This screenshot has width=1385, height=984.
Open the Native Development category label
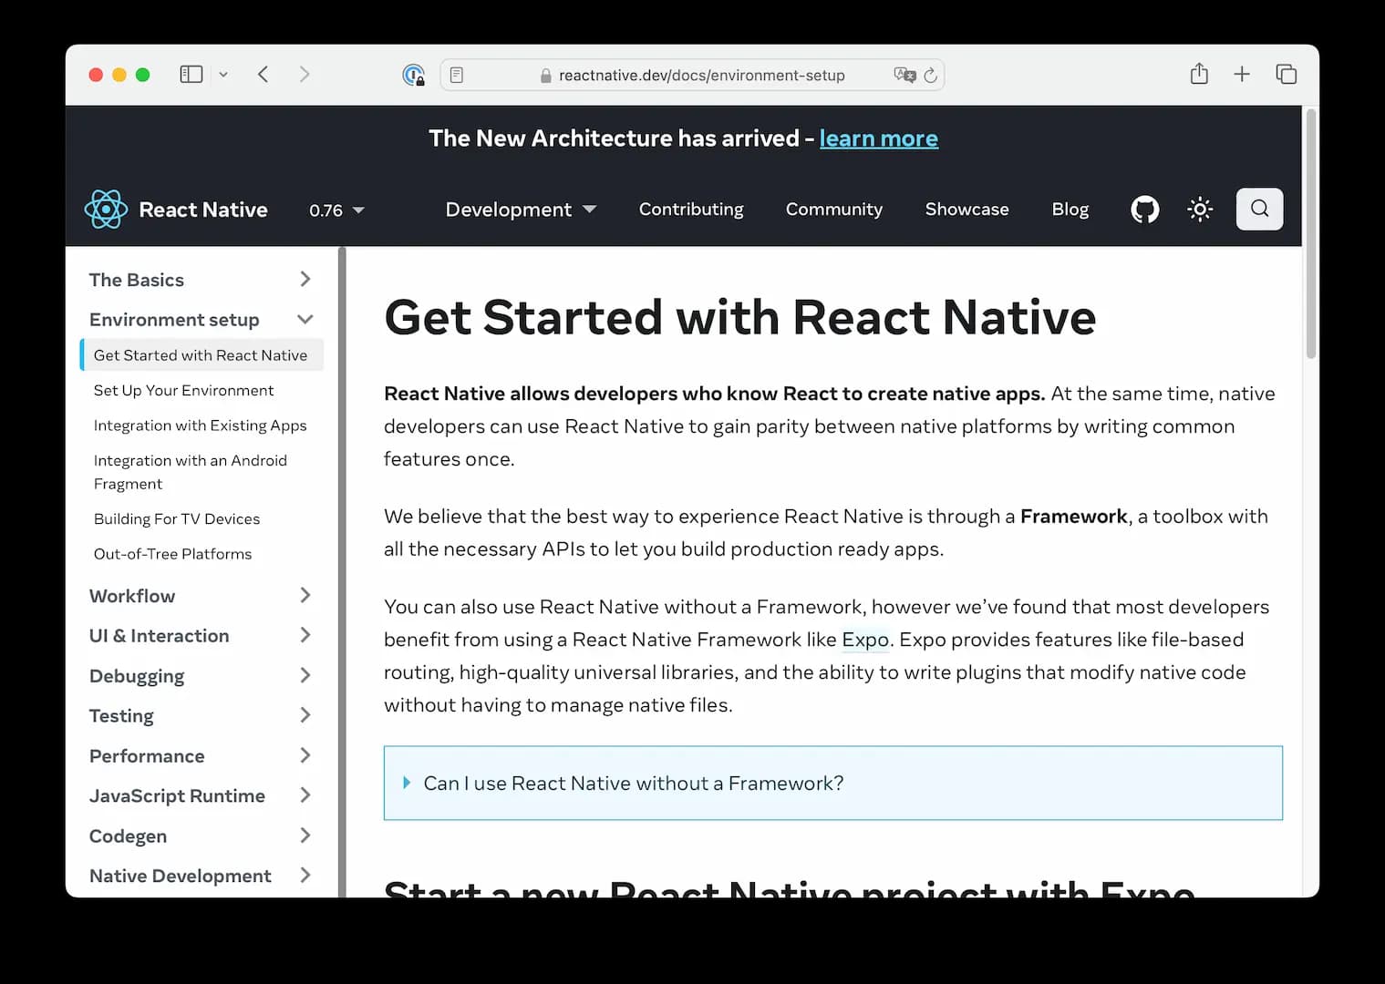pos(181,876)
